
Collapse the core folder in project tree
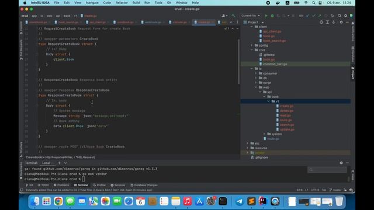coord(252,50)
